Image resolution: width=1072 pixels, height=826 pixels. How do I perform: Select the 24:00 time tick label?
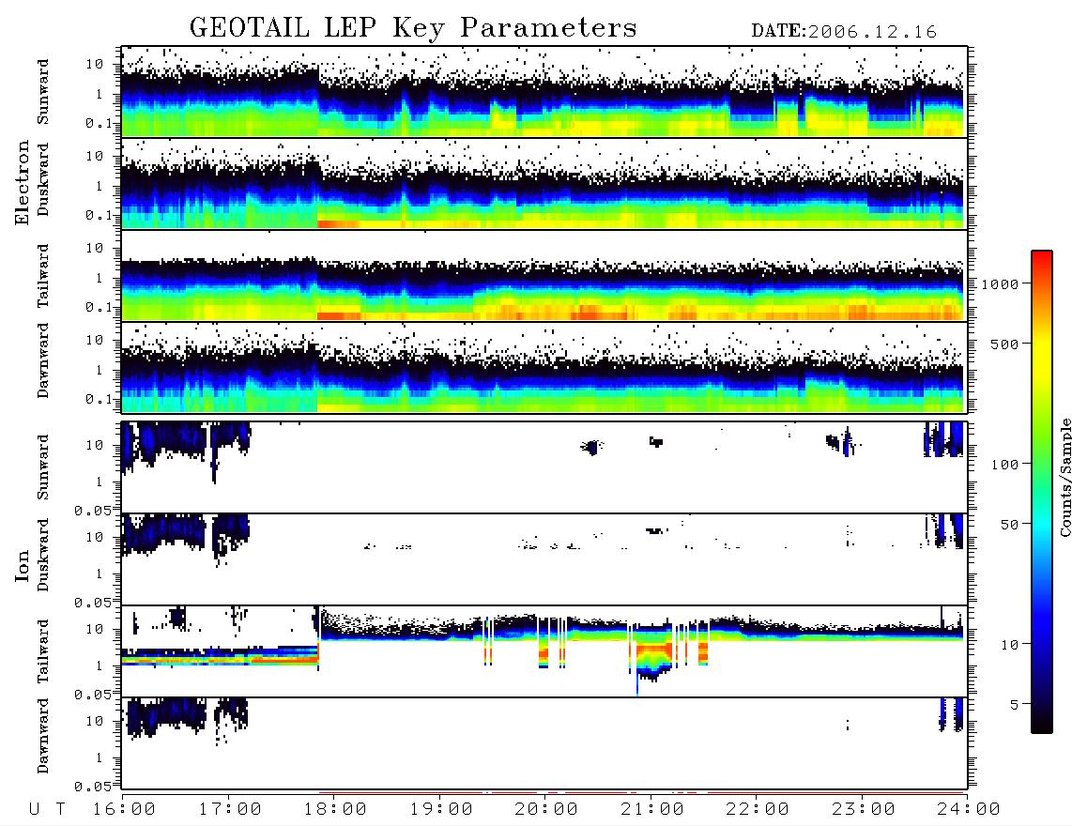pos(969,810)
